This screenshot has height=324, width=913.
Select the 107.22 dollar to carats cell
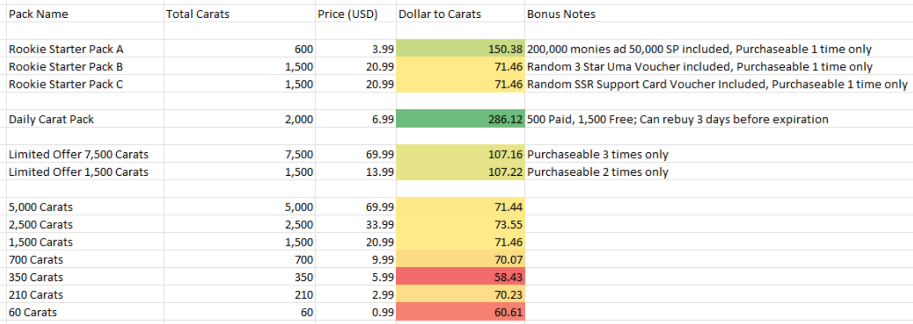point(461,172)
